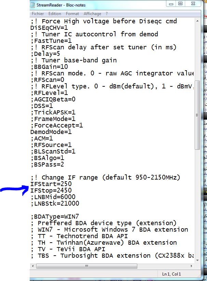The image size is (207, 281).
Task: Maximize the StreamReader Notepad window
Action: pyautogui.click(x=181, y=4)
